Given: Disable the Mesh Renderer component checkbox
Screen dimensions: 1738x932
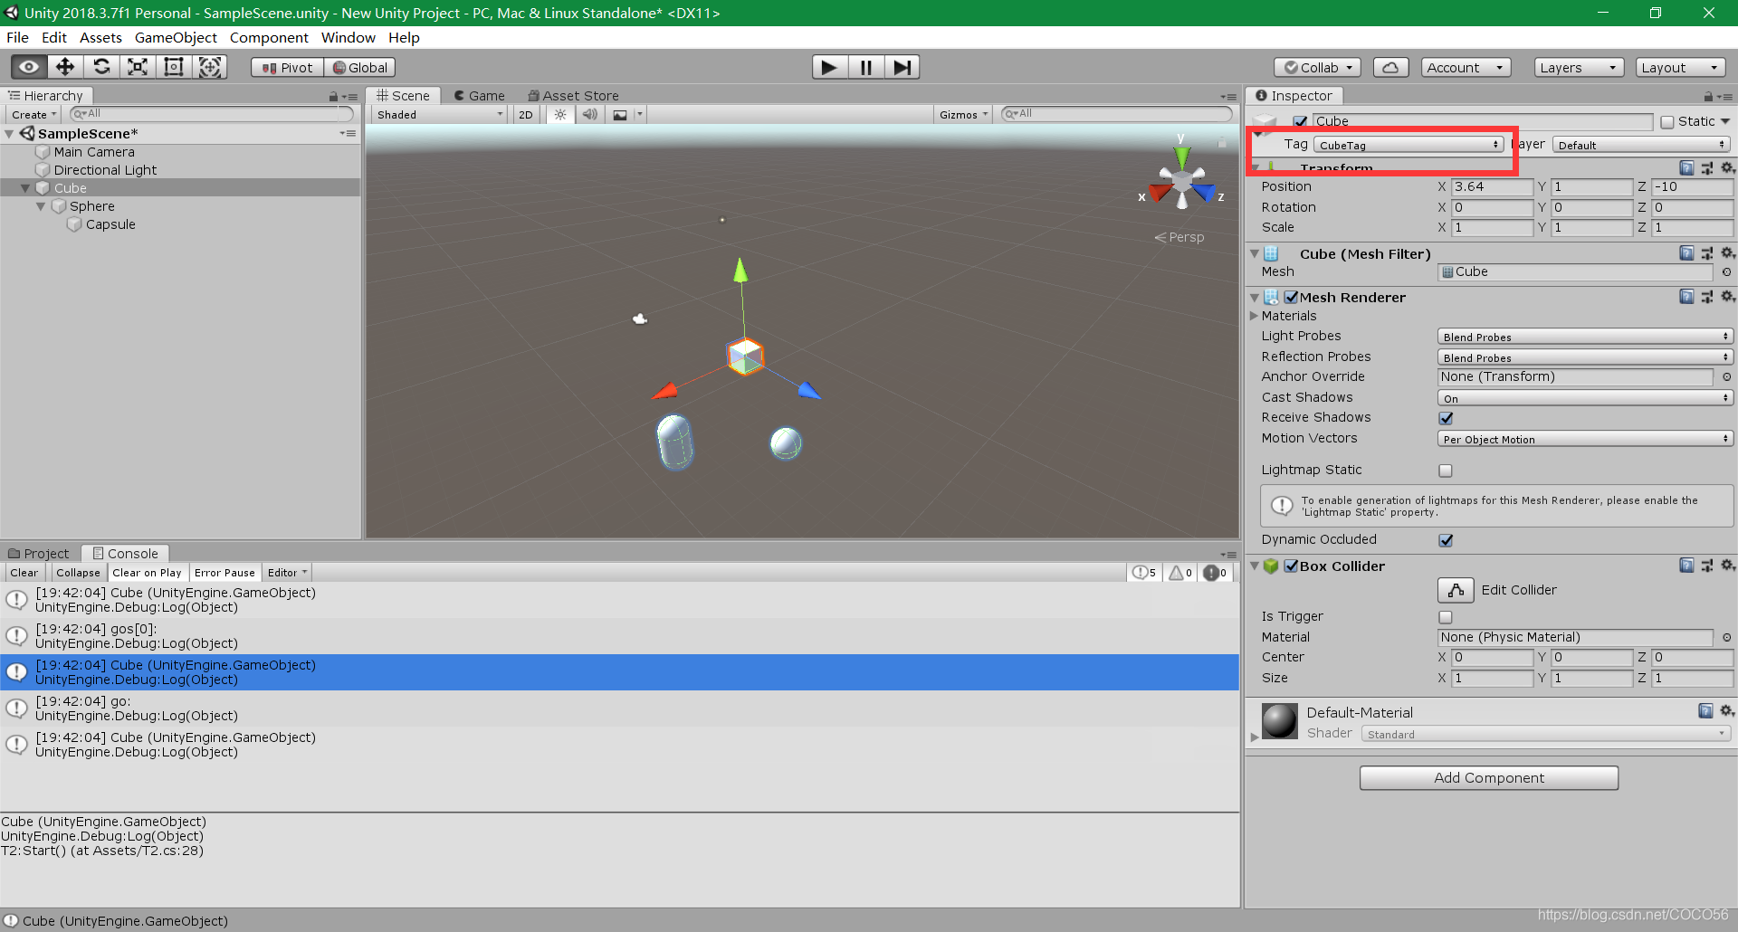Looking at the screenshot, I should 1292,297.
